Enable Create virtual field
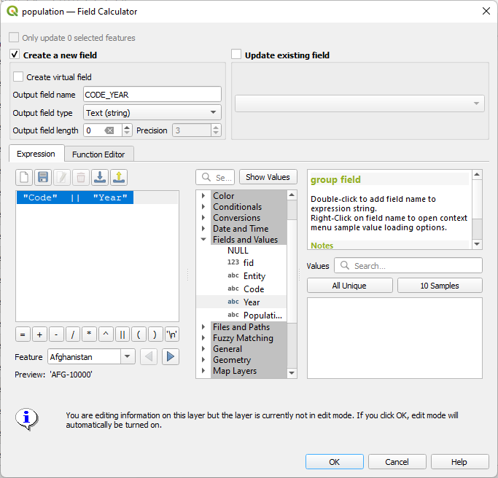498x478 pixels. 18,77
